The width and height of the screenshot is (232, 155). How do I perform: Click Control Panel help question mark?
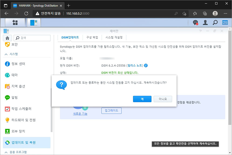200,31
